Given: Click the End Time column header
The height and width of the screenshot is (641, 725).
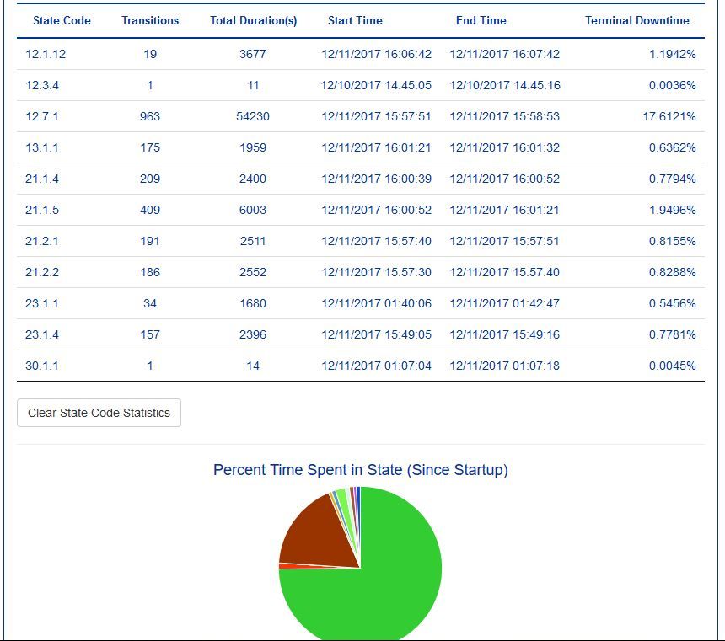Looking at the screenshot, I should [481, 20].
